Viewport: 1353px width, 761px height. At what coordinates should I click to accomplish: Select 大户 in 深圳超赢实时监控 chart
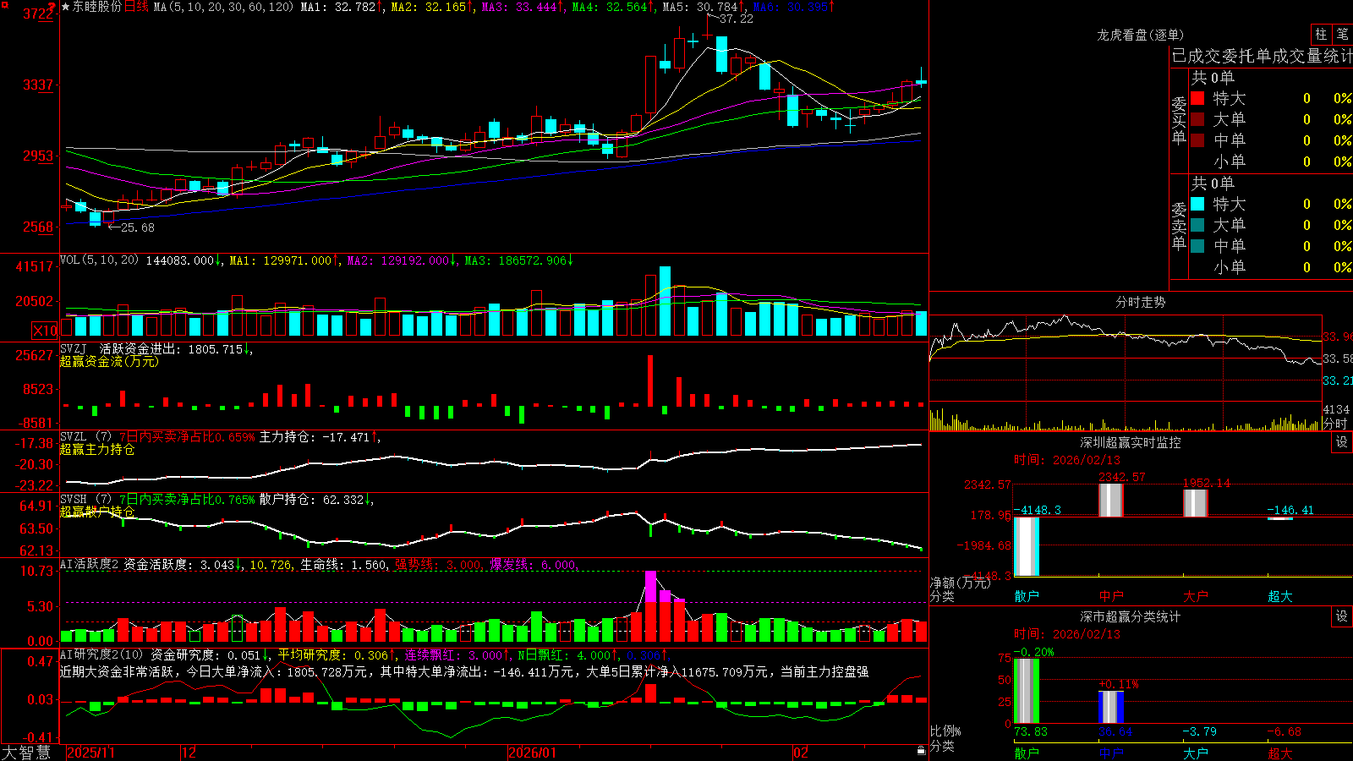(1196, 596)
